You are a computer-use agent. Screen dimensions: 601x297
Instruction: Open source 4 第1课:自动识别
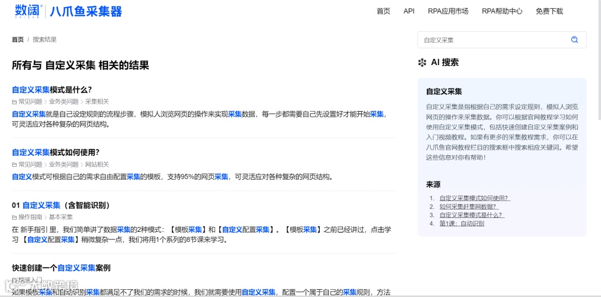[461, 224]
